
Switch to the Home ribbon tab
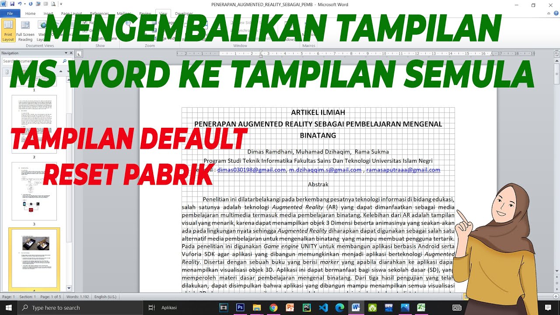pos(30,14)
